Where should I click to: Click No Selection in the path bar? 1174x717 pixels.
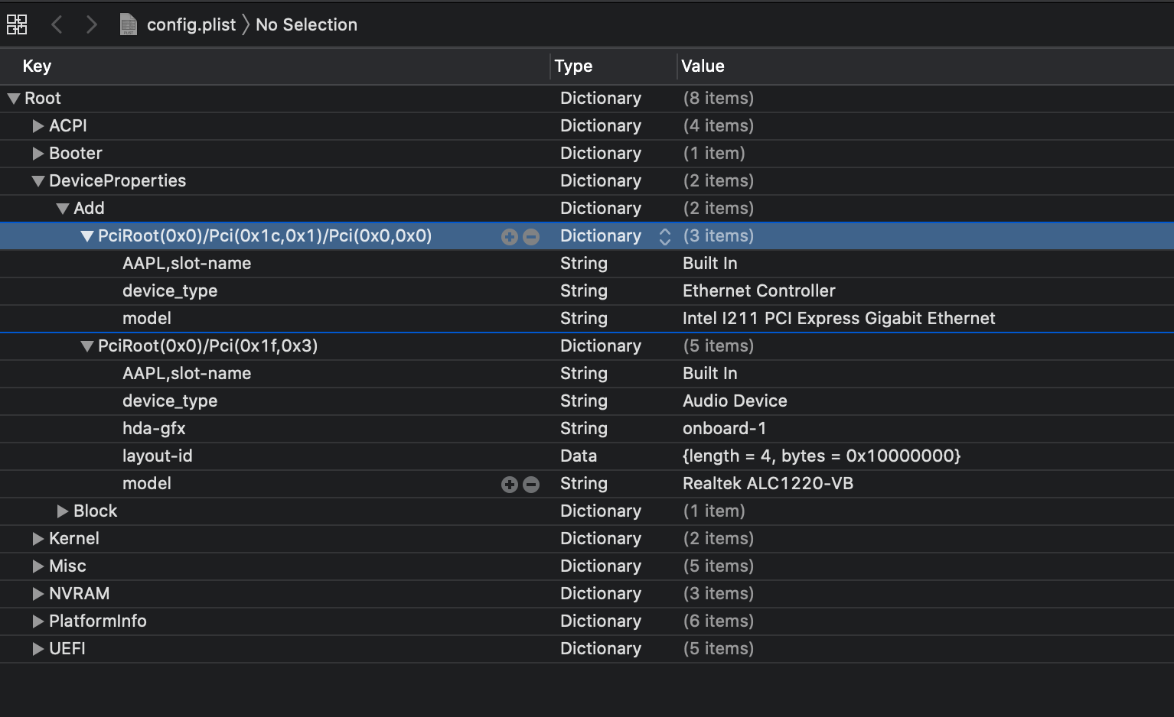pyautogui.click(x=306, y=24)
